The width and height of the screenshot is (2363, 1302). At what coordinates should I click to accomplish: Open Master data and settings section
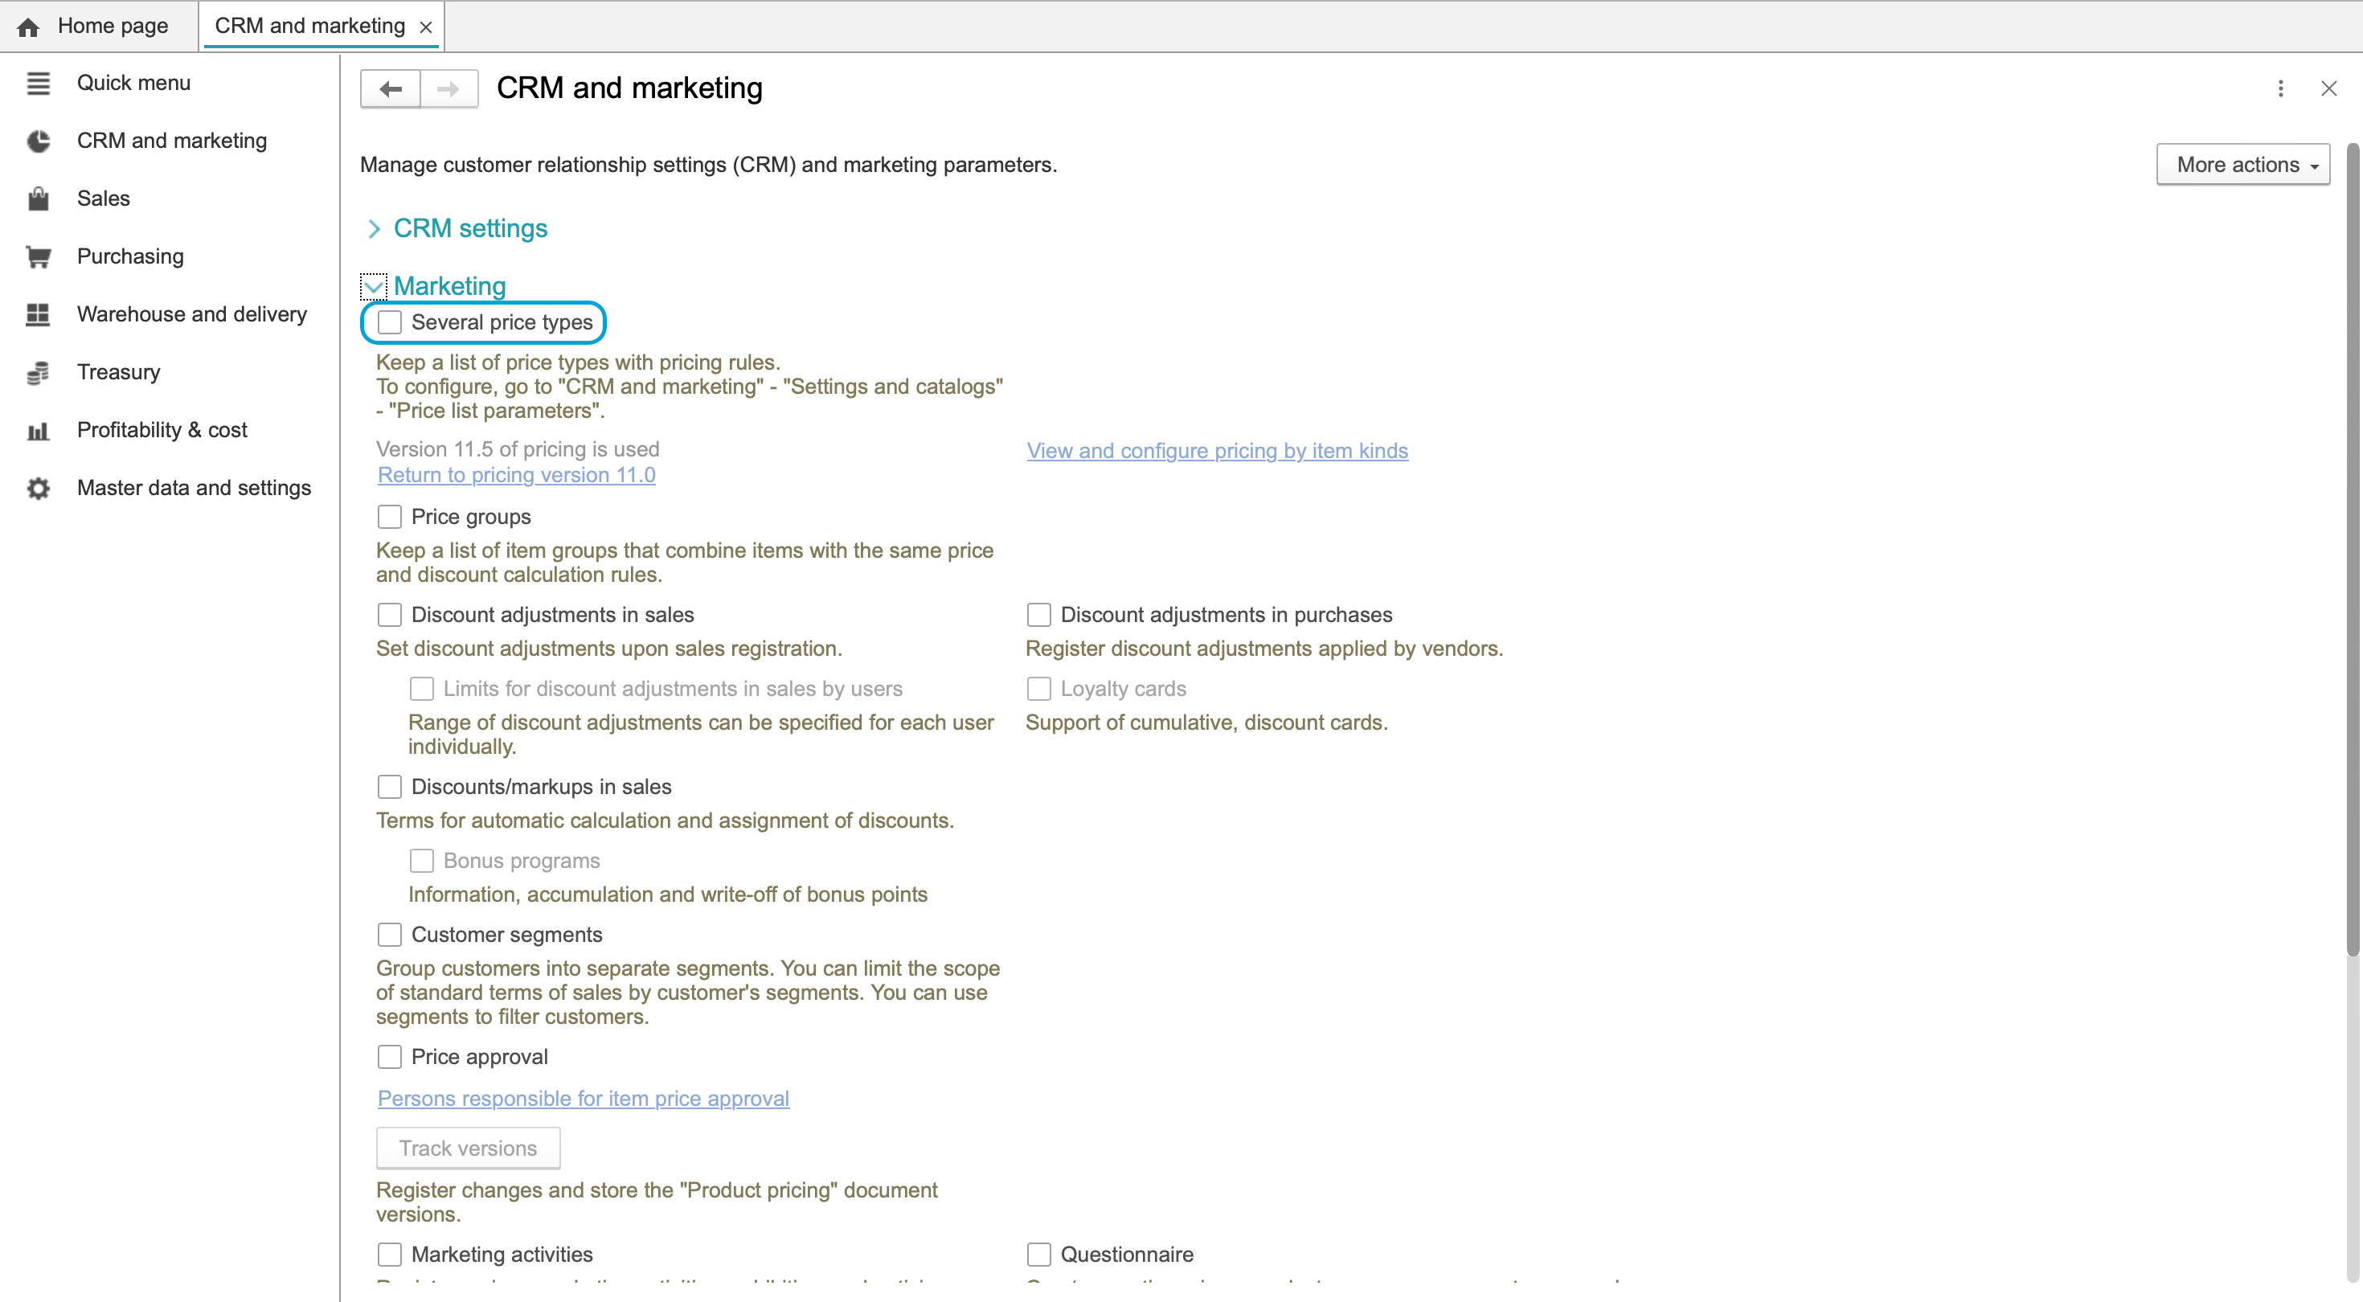click(194, 488)
